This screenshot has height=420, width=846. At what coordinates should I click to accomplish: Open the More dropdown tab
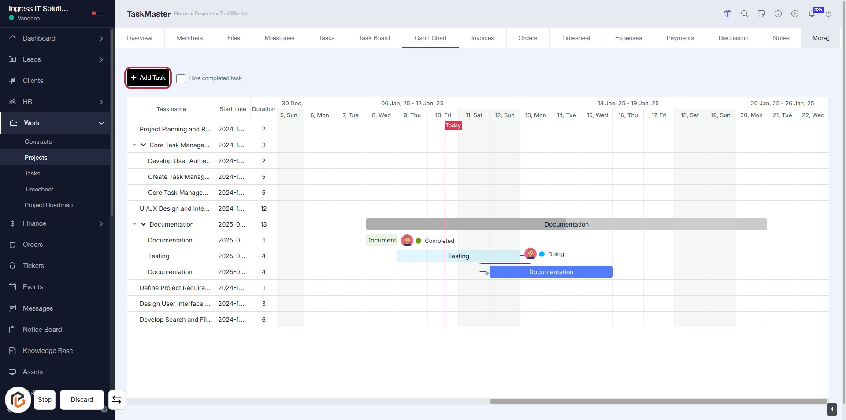coord(821,38)
